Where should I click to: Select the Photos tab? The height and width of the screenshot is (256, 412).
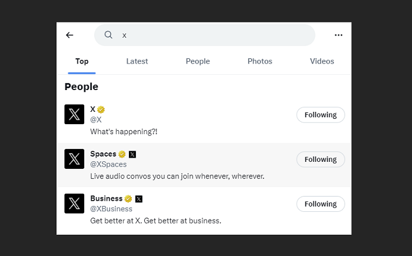coord(260,61)
